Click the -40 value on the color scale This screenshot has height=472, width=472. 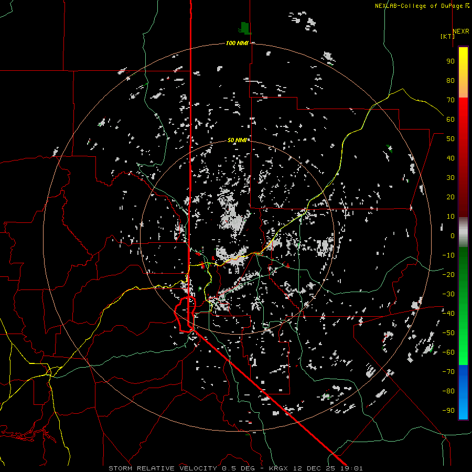(x=448, y=314)
